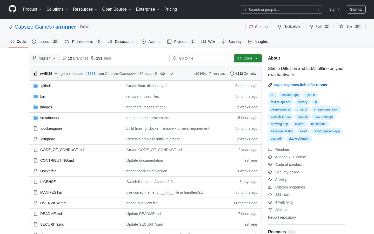Click the Activity pulse icon
374x234 pixels.
pos(270,180)
